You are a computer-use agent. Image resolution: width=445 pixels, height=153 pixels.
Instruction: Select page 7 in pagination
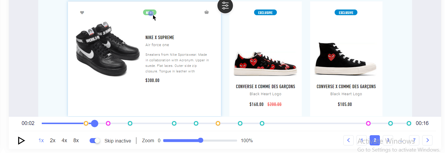(x=414, y=140)
